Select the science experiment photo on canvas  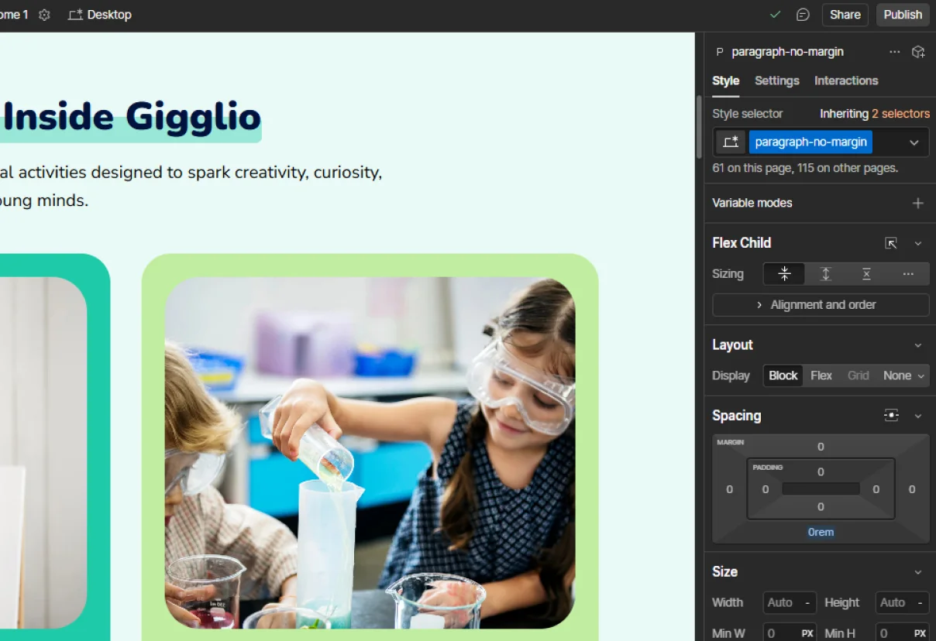370,453
